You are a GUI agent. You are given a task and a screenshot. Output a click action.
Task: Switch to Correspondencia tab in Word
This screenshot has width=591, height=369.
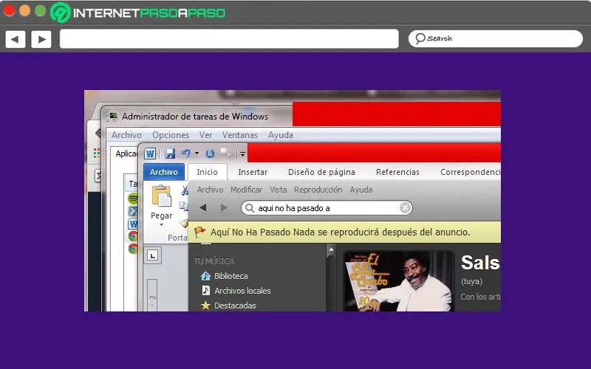coord(471,172)
